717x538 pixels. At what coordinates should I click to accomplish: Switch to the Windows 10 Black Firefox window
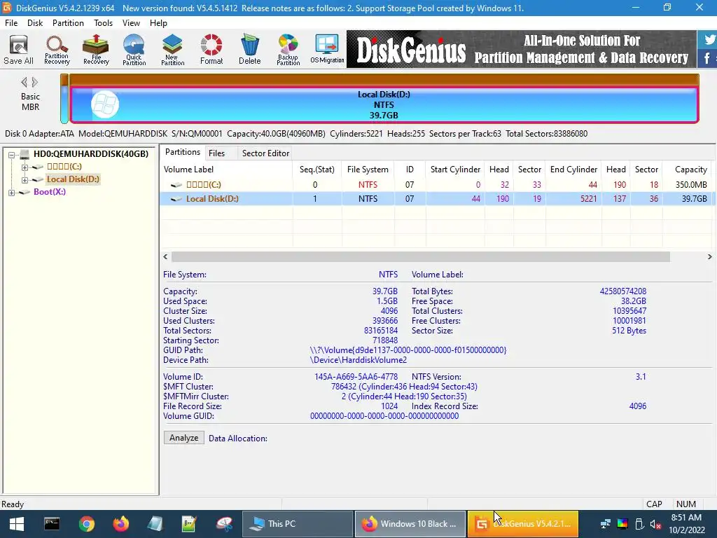click(x=410, y=524)
